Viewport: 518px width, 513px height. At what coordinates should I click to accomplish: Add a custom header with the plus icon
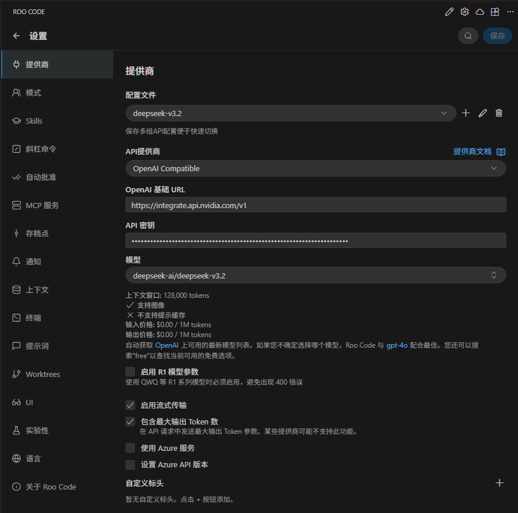click(x=499, y=483)
